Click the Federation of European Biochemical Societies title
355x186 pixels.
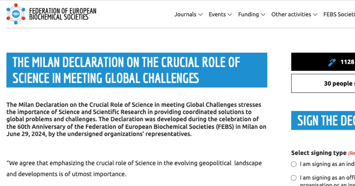point(63,14)
